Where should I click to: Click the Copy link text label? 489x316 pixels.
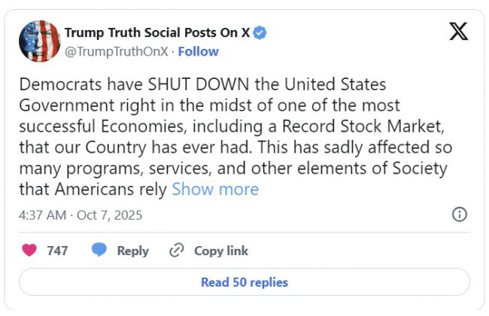[220, 251]
